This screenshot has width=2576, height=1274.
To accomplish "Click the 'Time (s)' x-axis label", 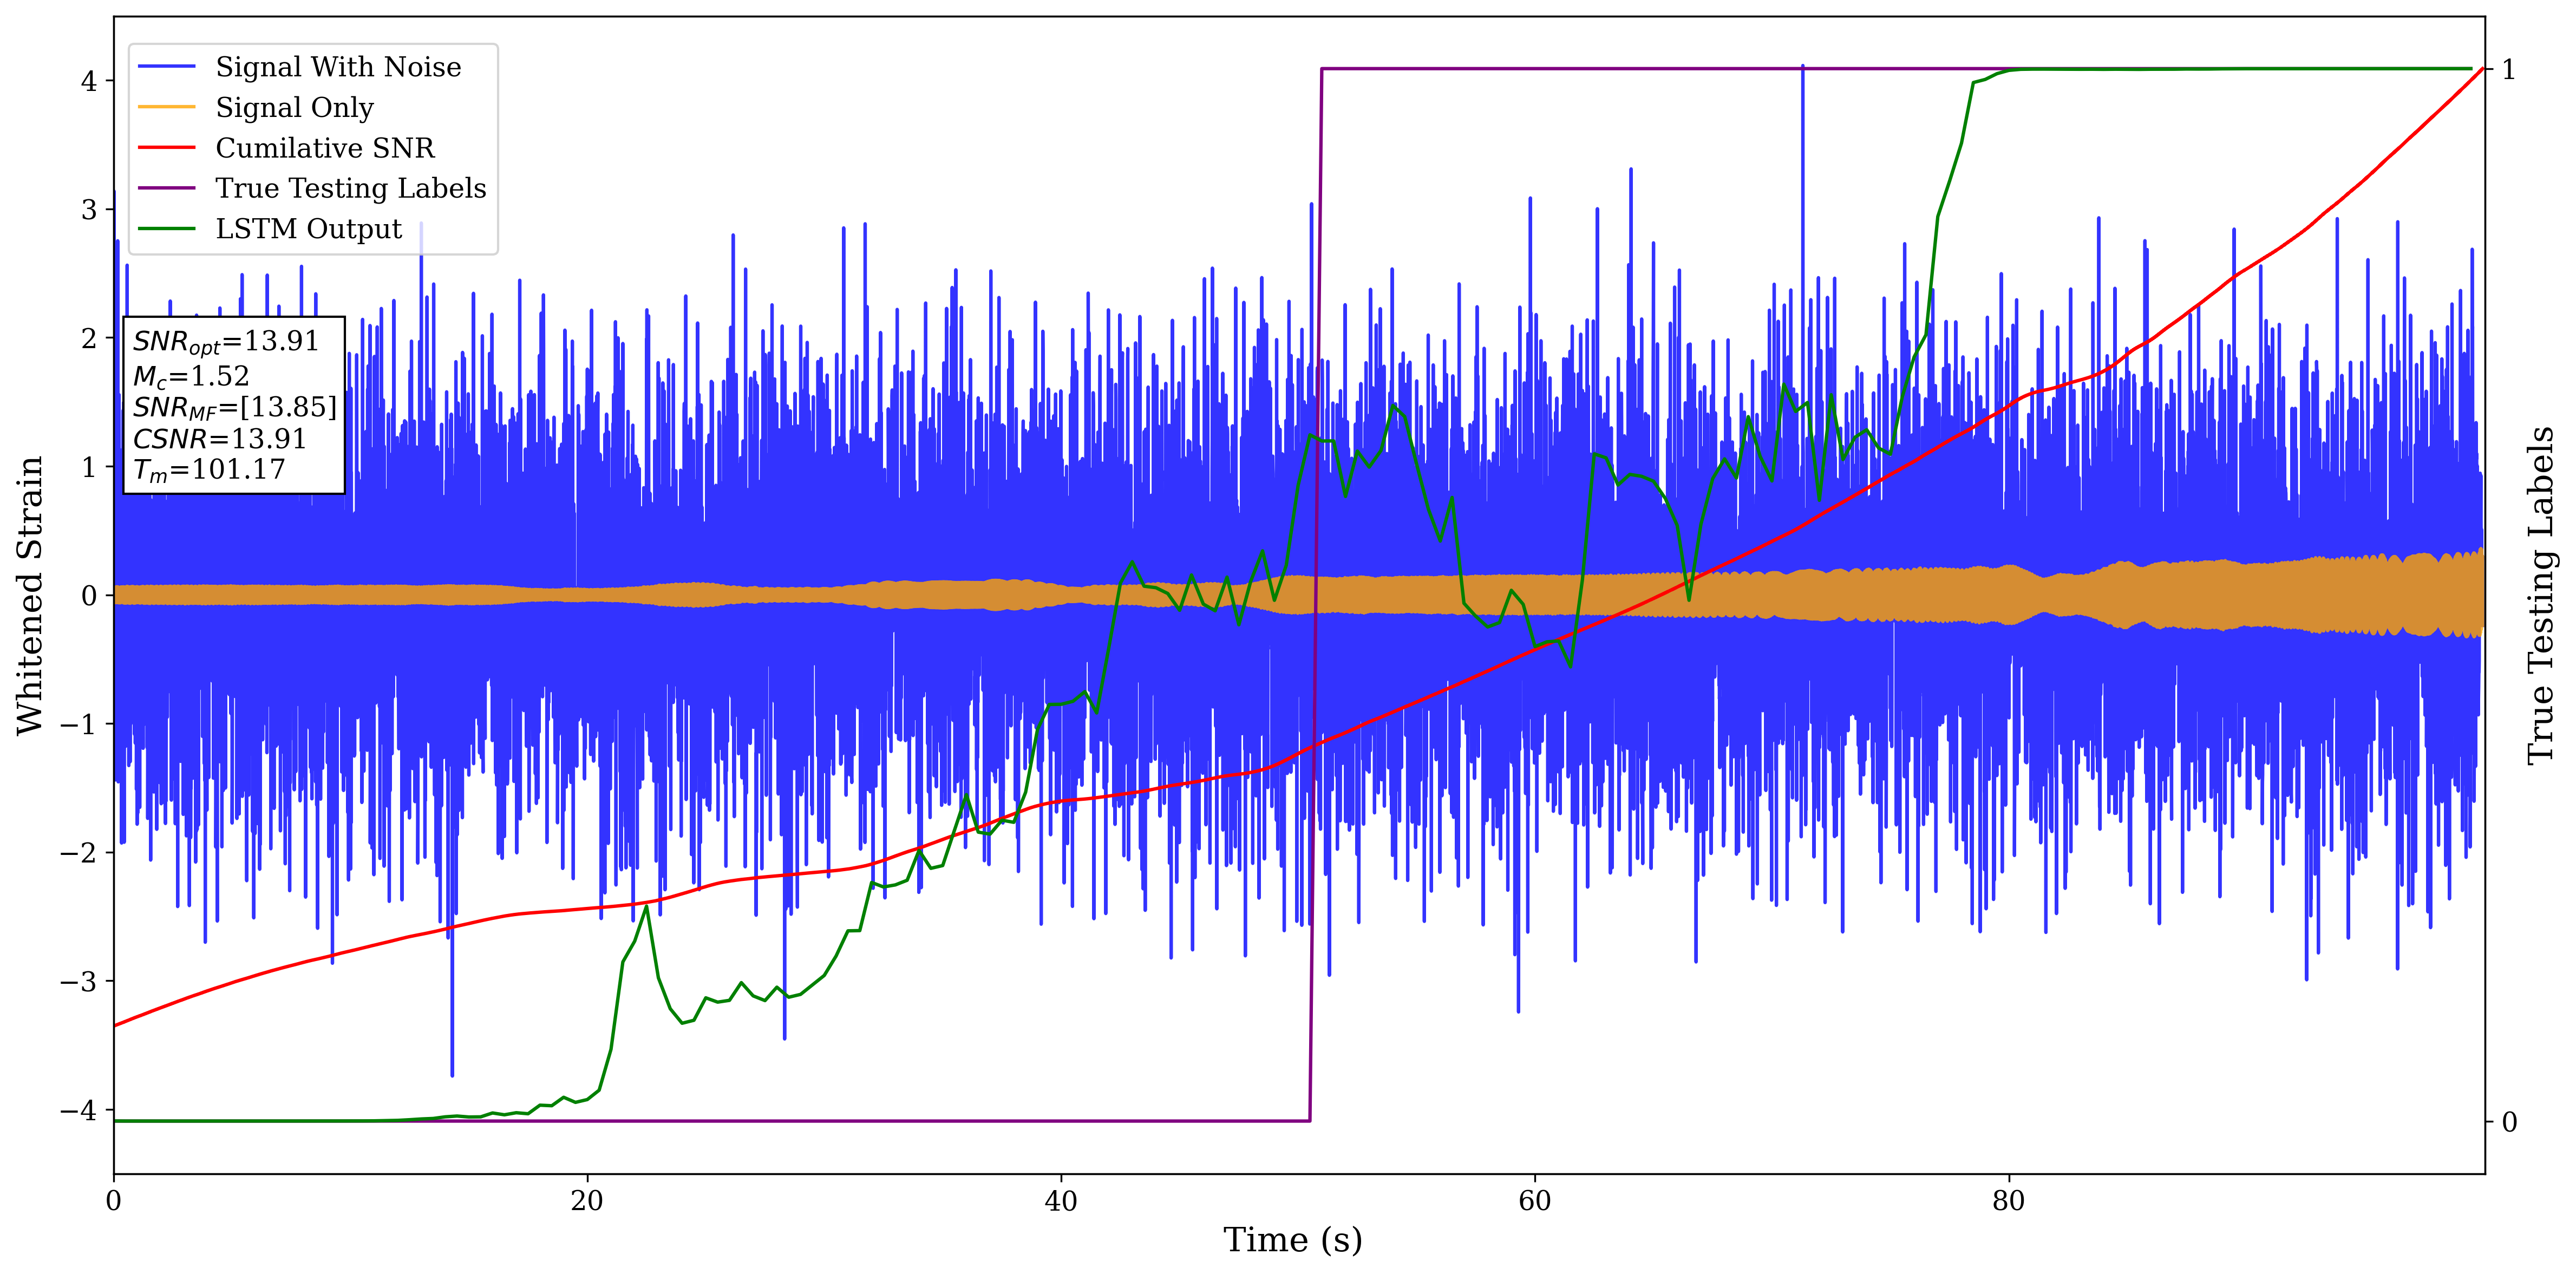I will (x=1292, y=1240).
